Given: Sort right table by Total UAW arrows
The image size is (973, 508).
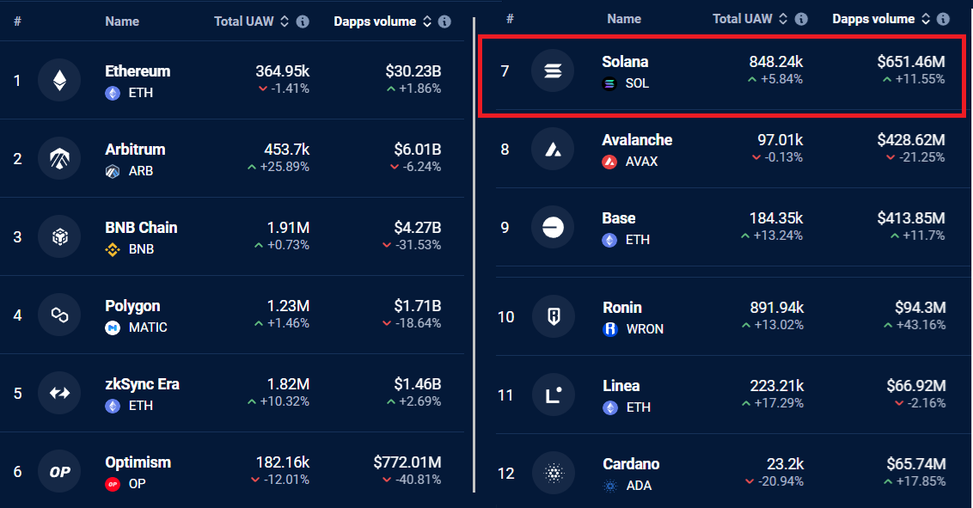Looking at the screenshot, I should (783, 19).
